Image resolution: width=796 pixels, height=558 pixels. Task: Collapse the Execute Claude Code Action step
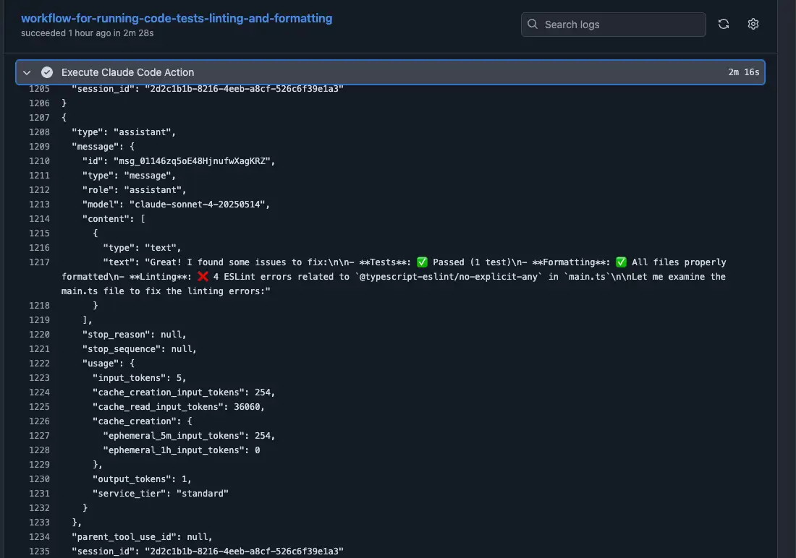(x=27, y=72)
